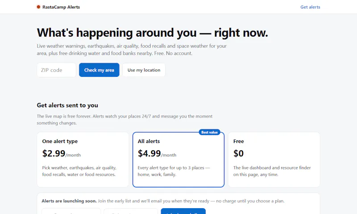The height and width of the screenshot is (214, 357).
Task: Focus the second early-list signup field
Action: tap(131, 211)
